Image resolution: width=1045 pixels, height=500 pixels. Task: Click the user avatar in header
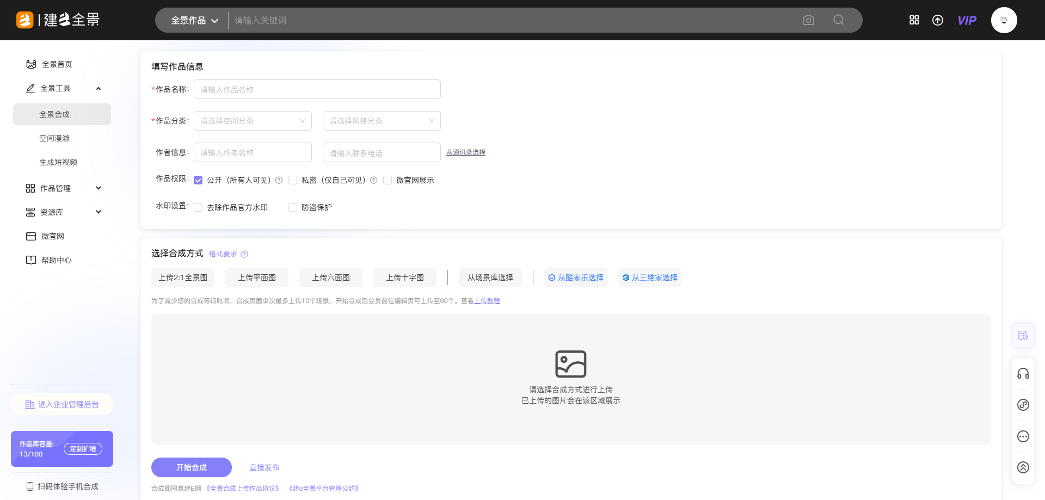coord(1004,20)
